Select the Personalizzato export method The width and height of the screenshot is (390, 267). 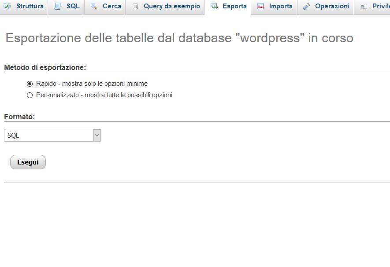click(x=30, y=95)
